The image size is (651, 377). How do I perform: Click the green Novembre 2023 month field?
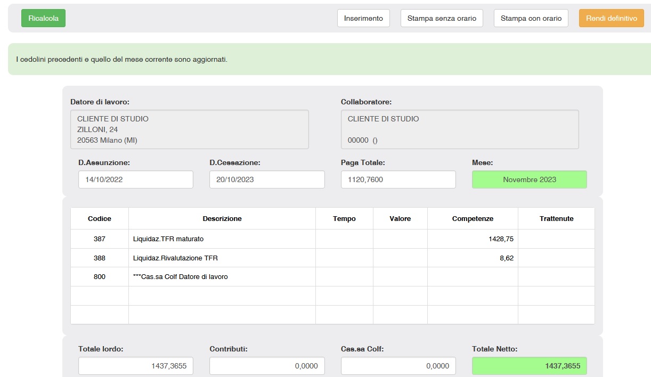coord(529,179)
